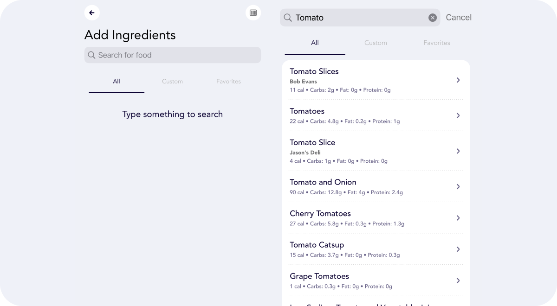This screenshot has width=557, height=306.
Task: Clear the Tomato search text
Action: click(433, 18)
